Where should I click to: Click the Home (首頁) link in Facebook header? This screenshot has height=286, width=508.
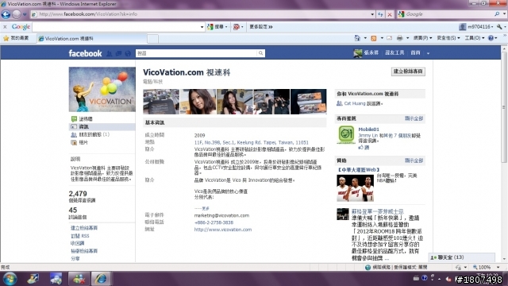(x=415, y=53)
